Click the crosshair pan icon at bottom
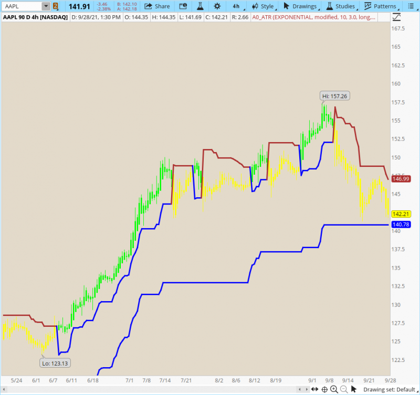Viewport: 420px width, 395px height. [324, 389]
